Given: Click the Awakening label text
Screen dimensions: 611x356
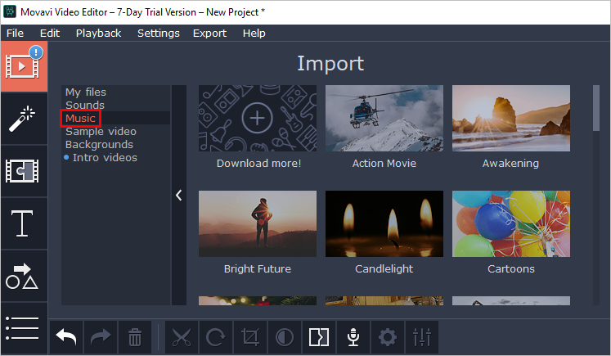Looking at the screenshot, I should click(510, 164).
